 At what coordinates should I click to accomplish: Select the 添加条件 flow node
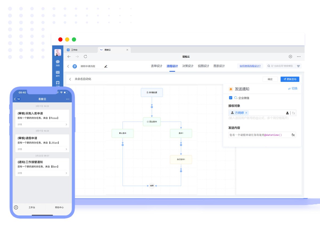click(x=152, y=122)
